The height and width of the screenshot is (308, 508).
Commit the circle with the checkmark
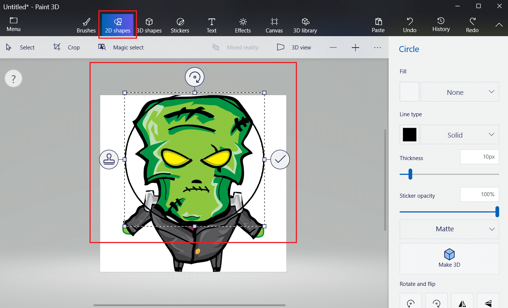[x=280, y=159]
